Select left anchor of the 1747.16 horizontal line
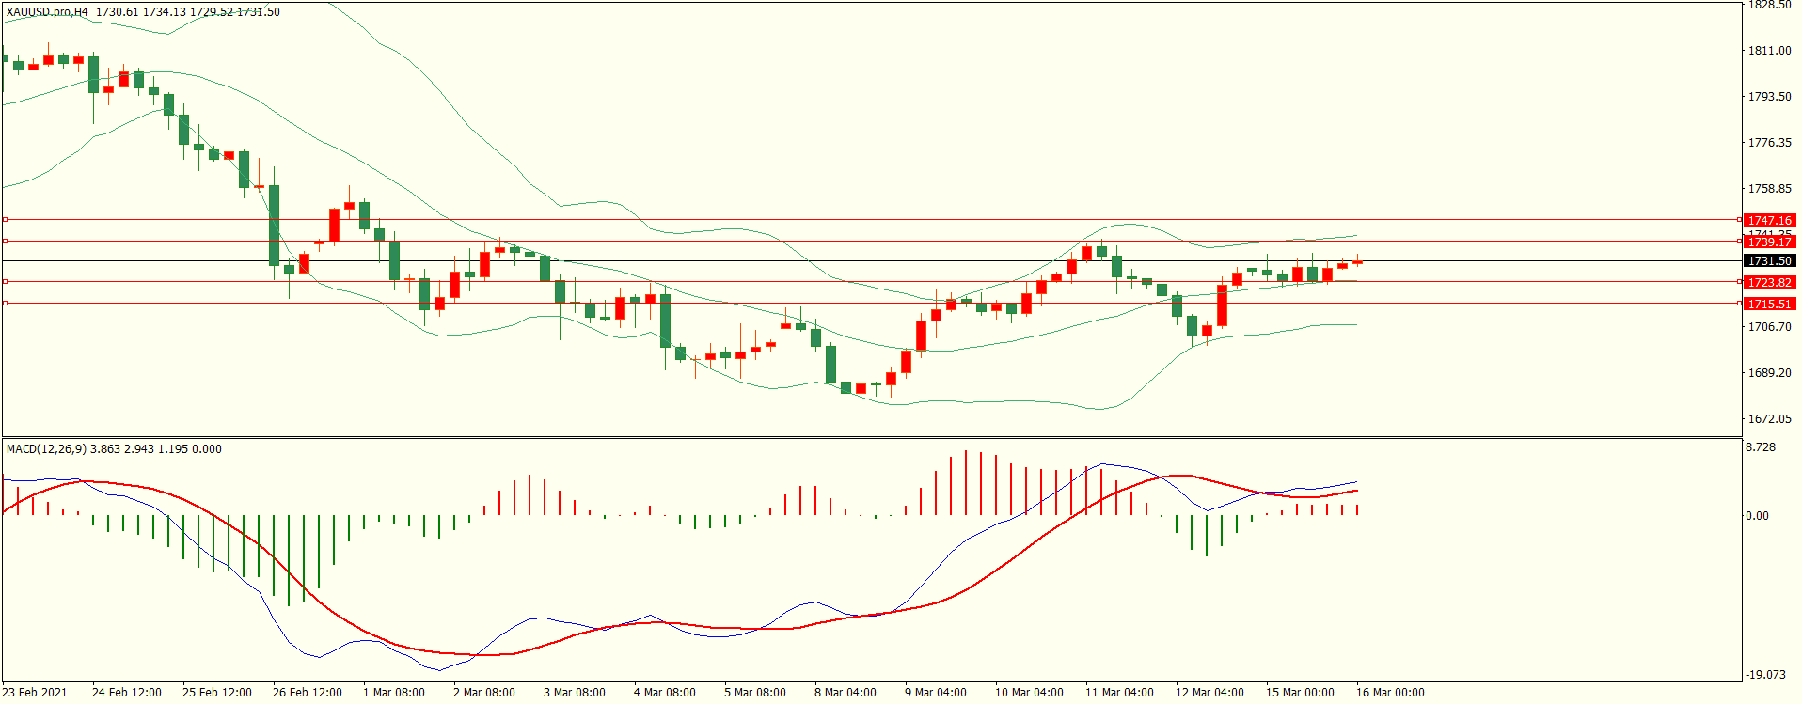The height and width of the screenshot is (704, 1802). pos(5,220)
